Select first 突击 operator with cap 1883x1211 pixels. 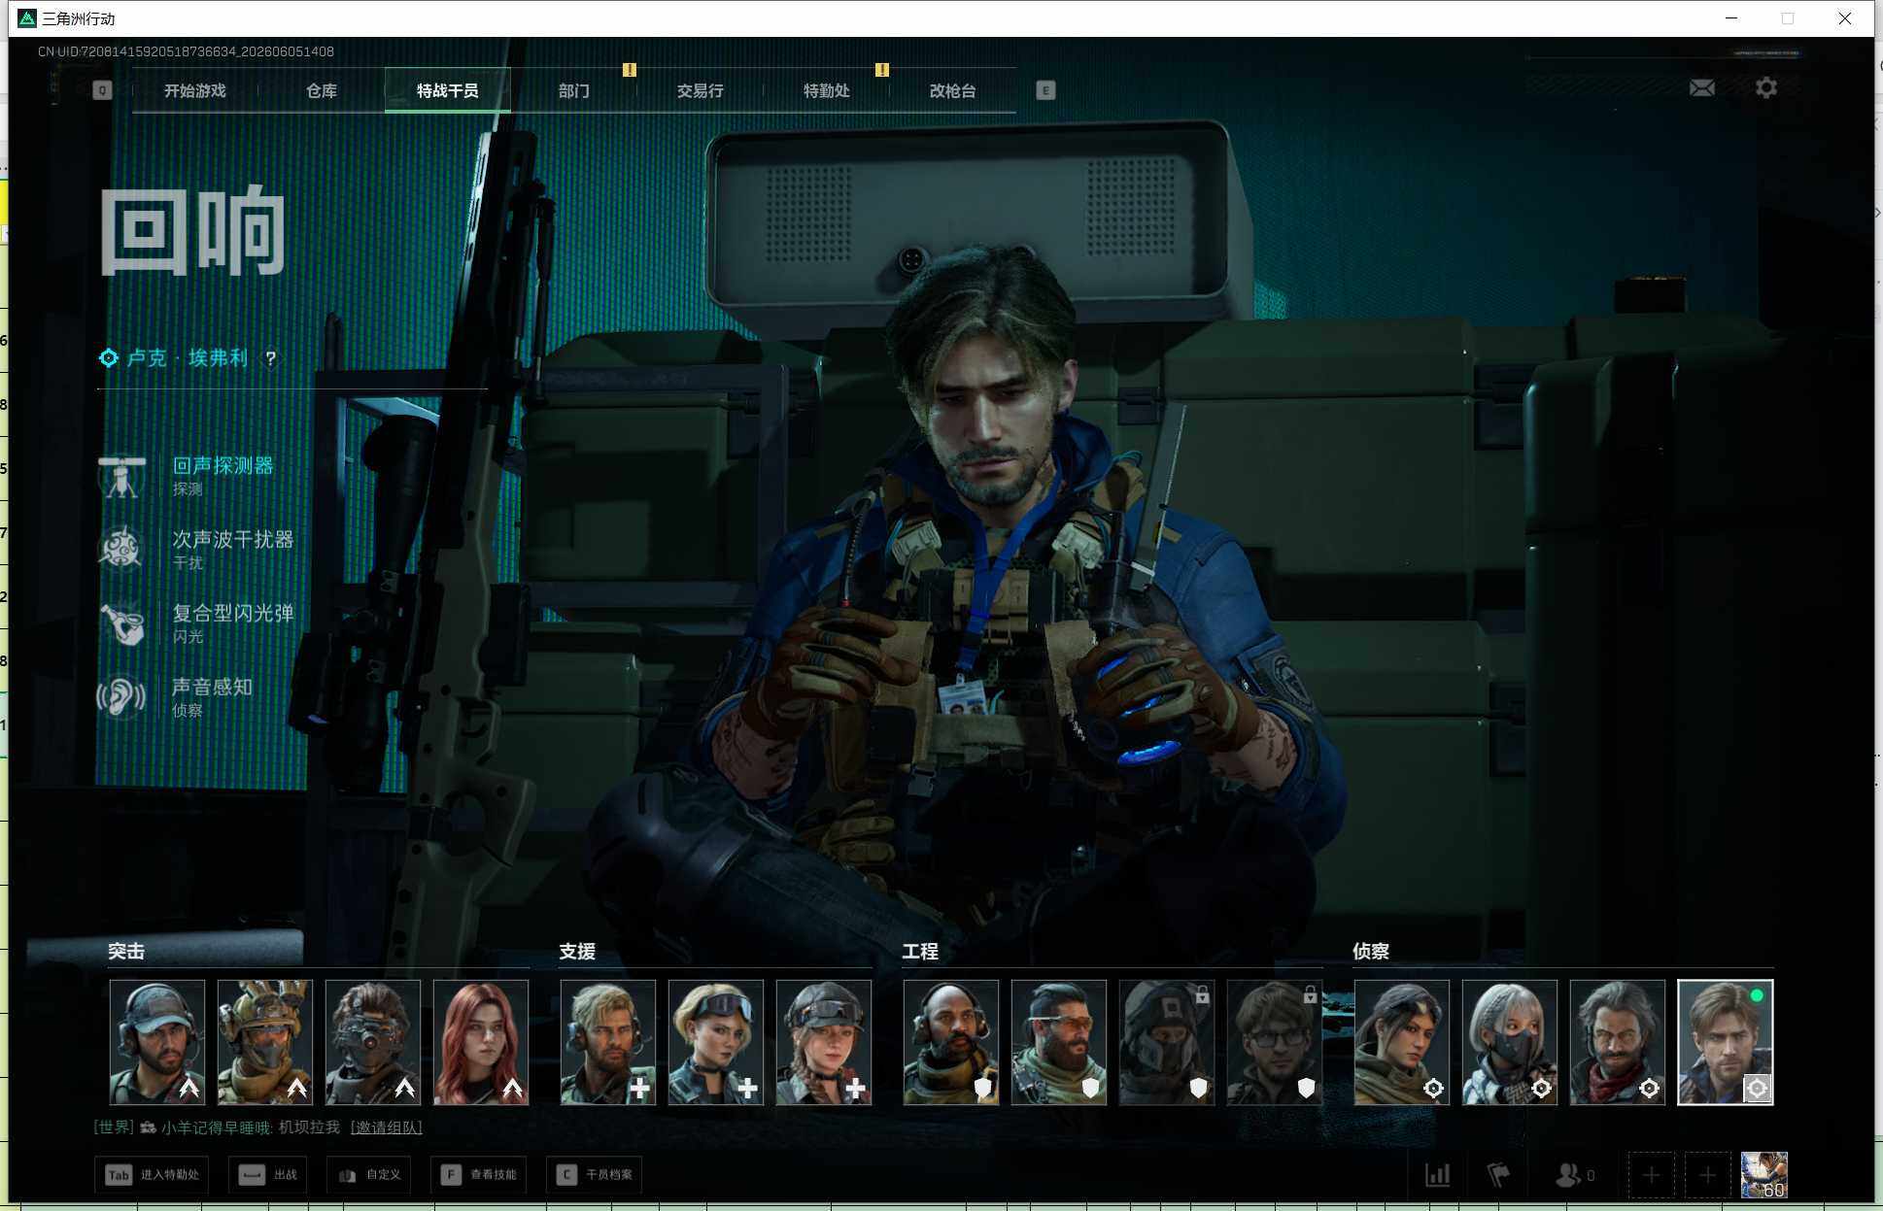[x=157, y=1042]
